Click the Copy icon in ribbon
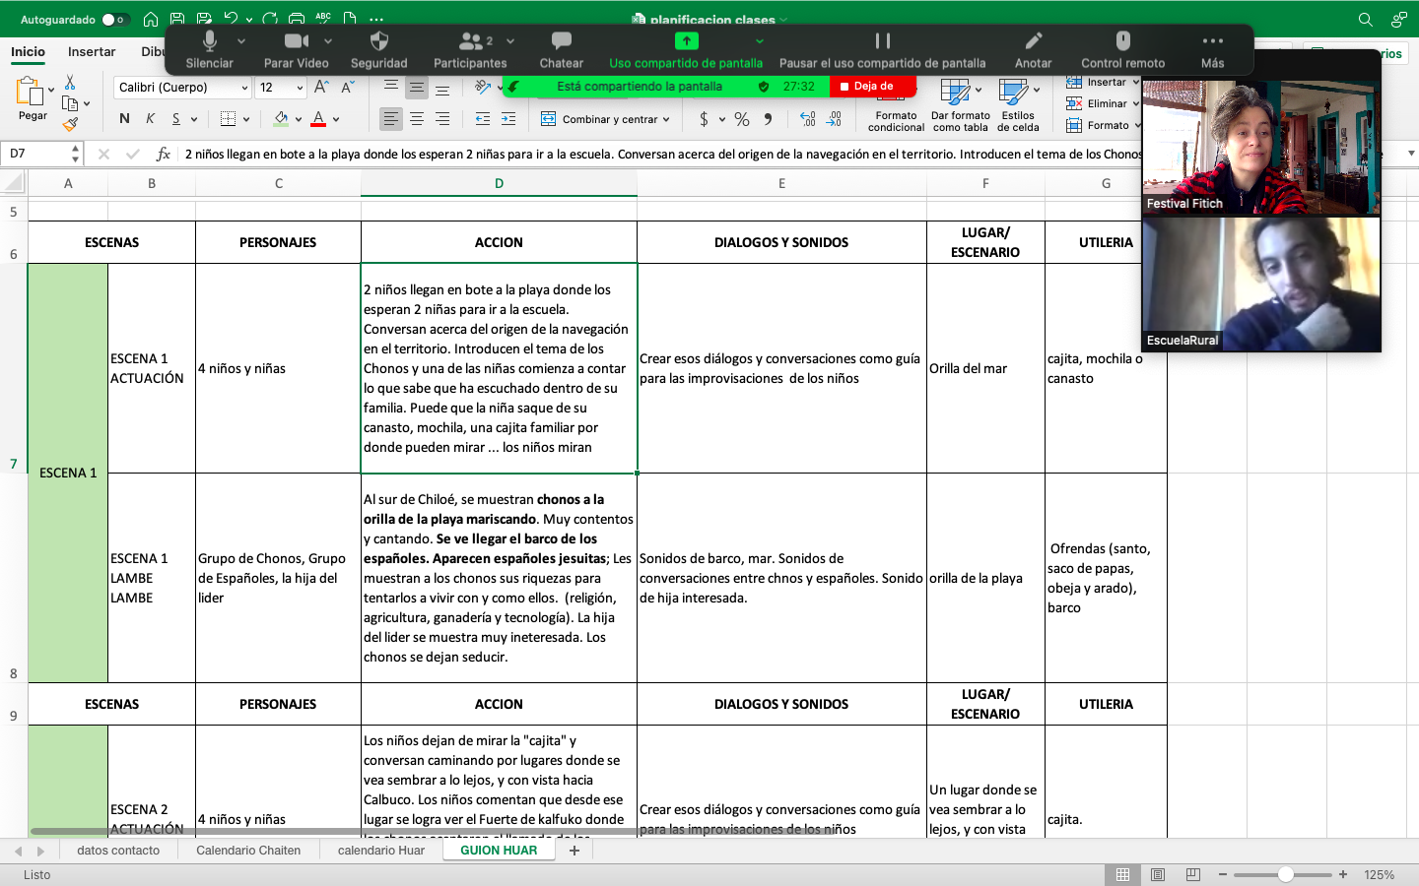This screenshot has height=886, width=1419. pyautogui.click(x=70, y=103)
